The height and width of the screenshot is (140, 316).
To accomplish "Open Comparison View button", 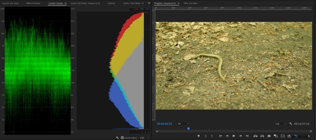I will [x=276, y=136].
